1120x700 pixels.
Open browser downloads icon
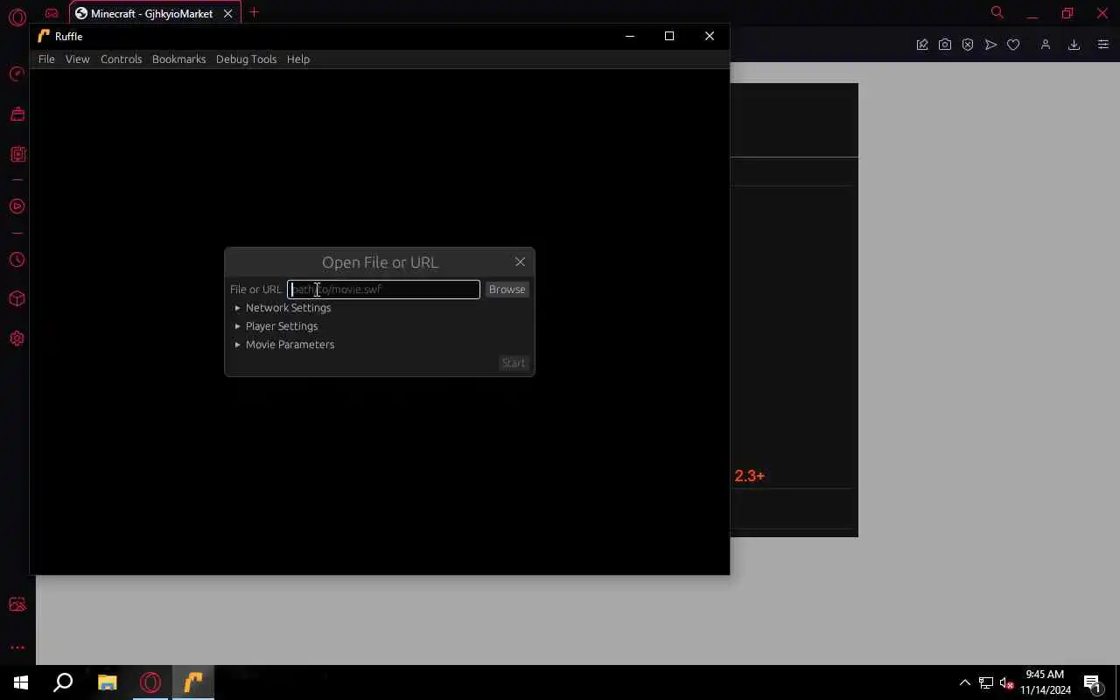pyautogui.click(x=1074, y=45)
